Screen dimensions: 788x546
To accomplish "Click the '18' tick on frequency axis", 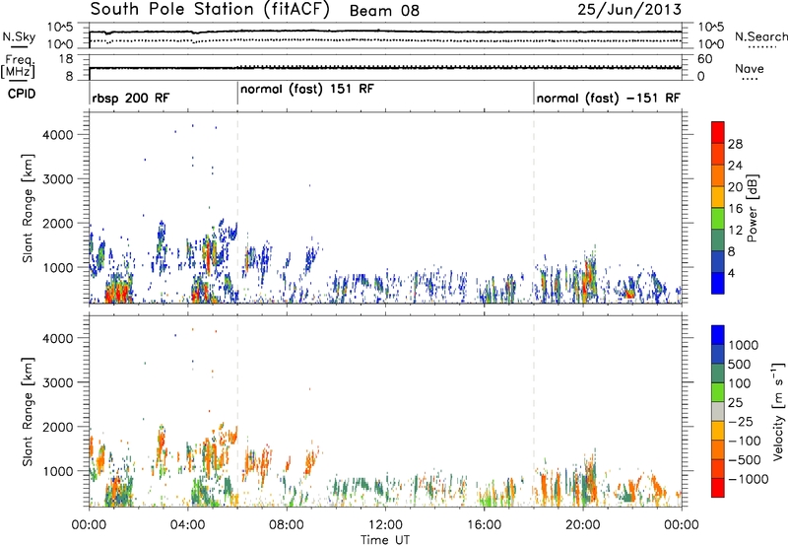I will (x=66, y=59).
